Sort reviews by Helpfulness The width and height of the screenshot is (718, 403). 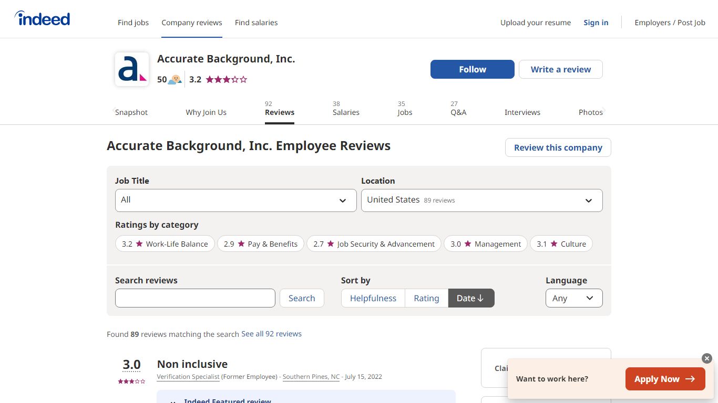[373, 298]
